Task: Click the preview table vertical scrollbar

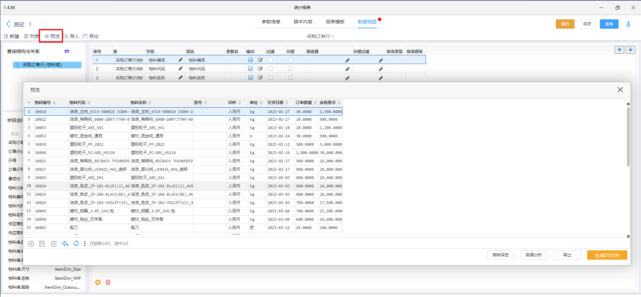Action: [628, 137]
